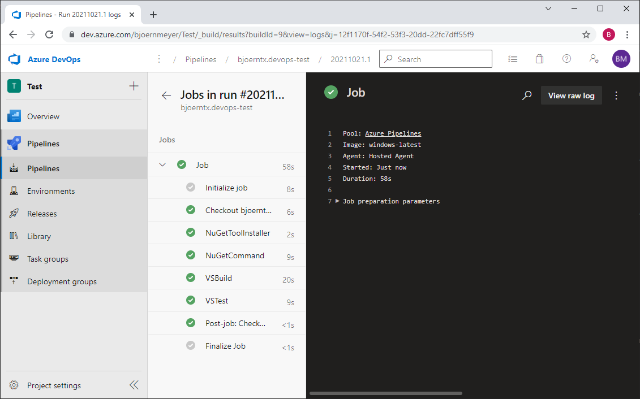The width and height of the screenshot is (640, 399).
Task: Go back using the Jobs in run arrow
Action: [x=166, y=96]
